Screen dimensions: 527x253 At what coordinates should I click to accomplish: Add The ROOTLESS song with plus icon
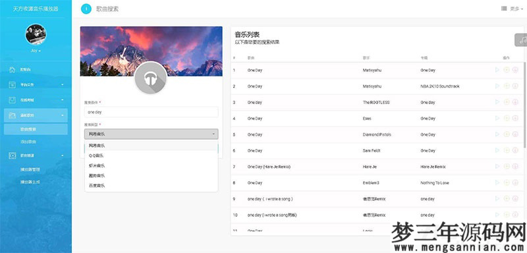(507, 102)
